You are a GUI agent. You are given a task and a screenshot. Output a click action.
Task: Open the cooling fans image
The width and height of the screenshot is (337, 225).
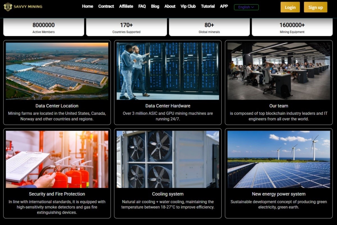tap(168, 159)
